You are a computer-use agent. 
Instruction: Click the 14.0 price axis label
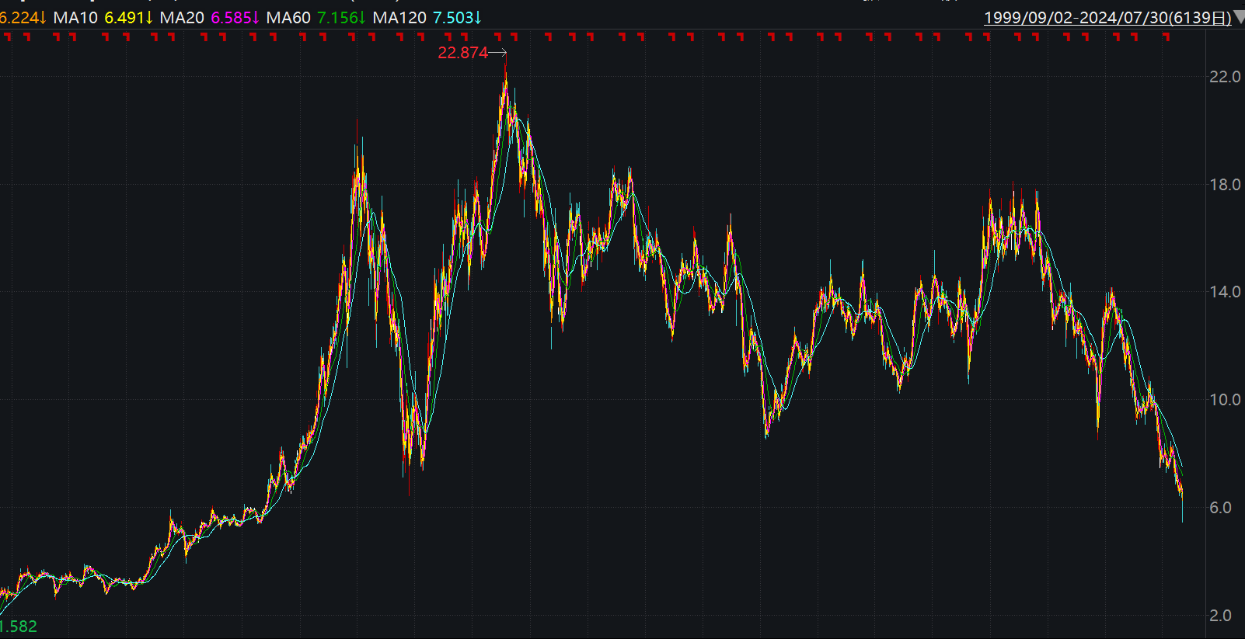pyautogui.click(x=1225, y=291)
